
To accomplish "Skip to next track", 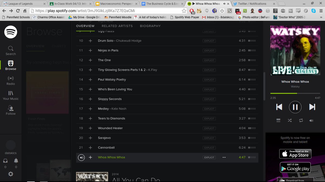I will pyautogui.click(x=312, y=107).
